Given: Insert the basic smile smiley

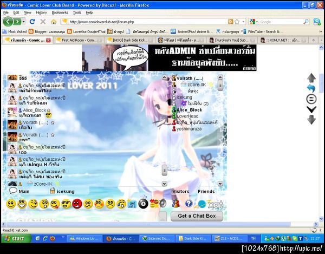Looking at the screenshot, I should [11, 204].
